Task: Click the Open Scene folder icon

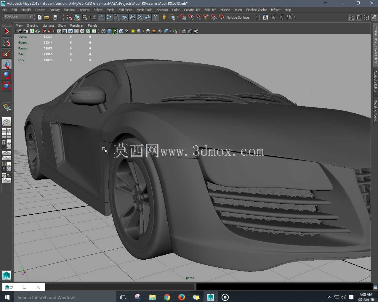Action: point(47,17)
